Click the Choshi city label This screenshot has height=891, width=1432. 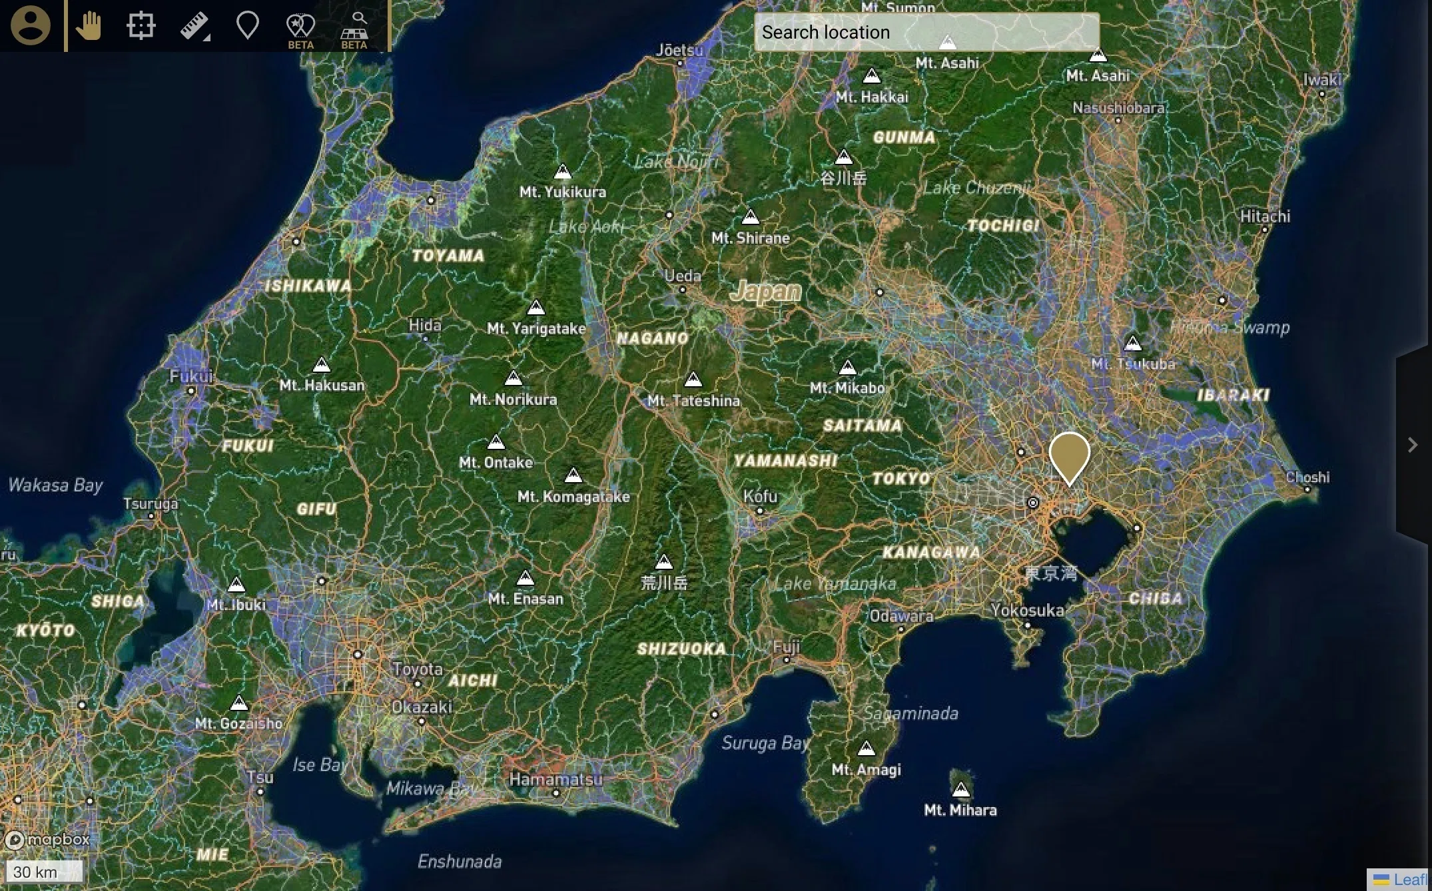point(1307,477)
